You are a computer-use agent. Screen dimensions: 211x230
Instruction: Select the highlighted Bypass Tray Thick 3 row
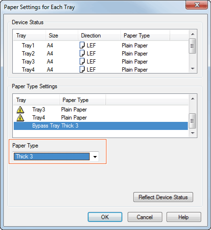click(x=101, y=126)
